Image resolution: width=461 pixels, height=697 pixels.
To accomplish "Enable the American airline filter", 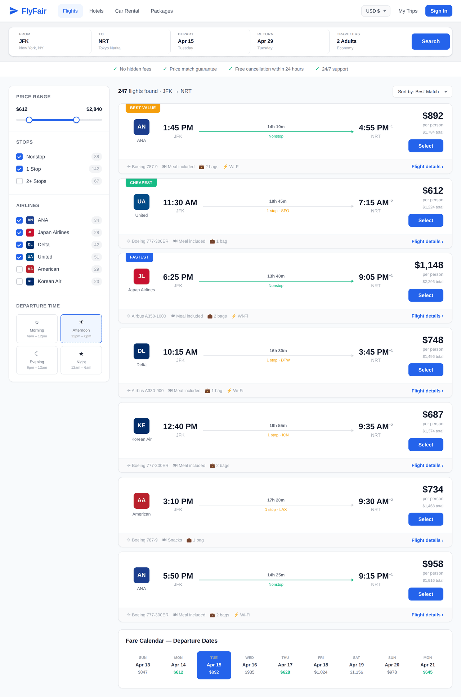I will click(x=19, y=269).
